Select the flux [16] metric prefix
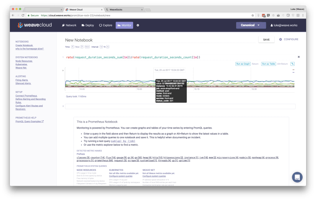Image resolution: width=316 pixels, height=200 pixels. [x=111, y=157]
